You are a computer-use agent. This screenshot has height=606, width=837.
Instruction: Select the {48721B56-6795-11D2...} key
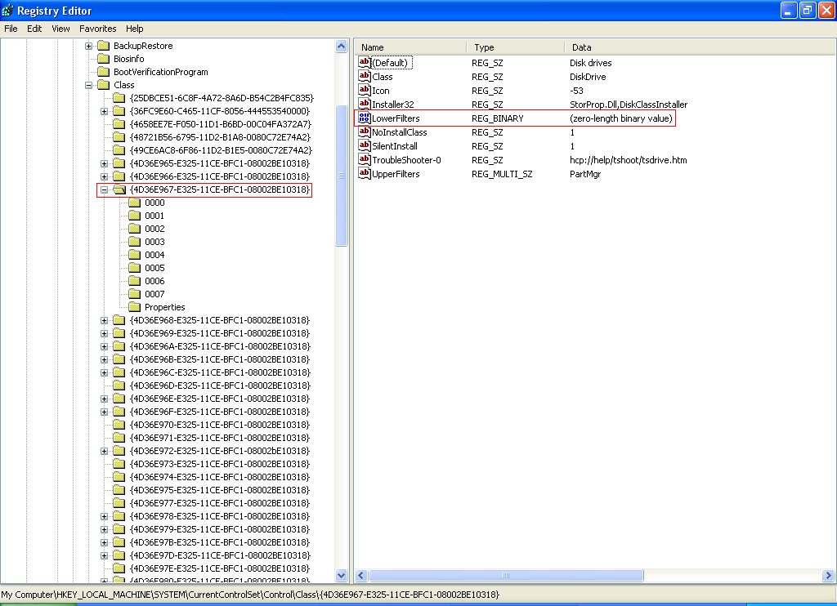(221, 137)
